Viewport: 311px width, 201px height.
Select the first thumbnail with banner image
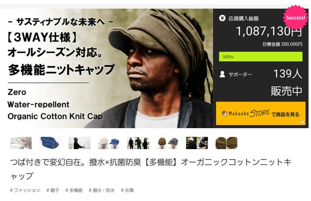click(x=21, y=143)
